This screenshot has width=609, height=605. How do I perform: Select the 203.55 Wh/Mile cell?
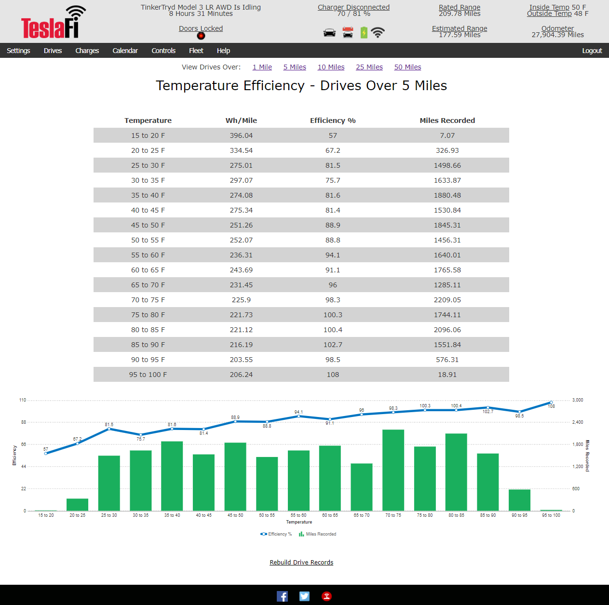pyautogui.click(x=241, y=360)
